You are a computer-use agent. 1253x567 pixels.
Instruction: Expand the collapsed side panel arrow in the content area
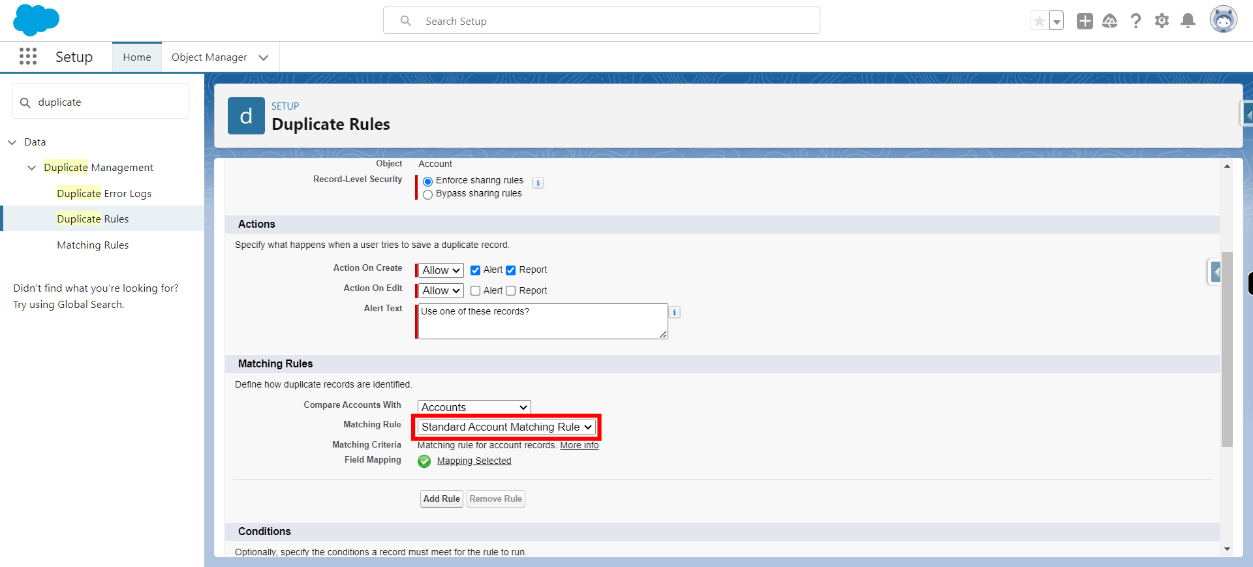tap(1215, 271)
